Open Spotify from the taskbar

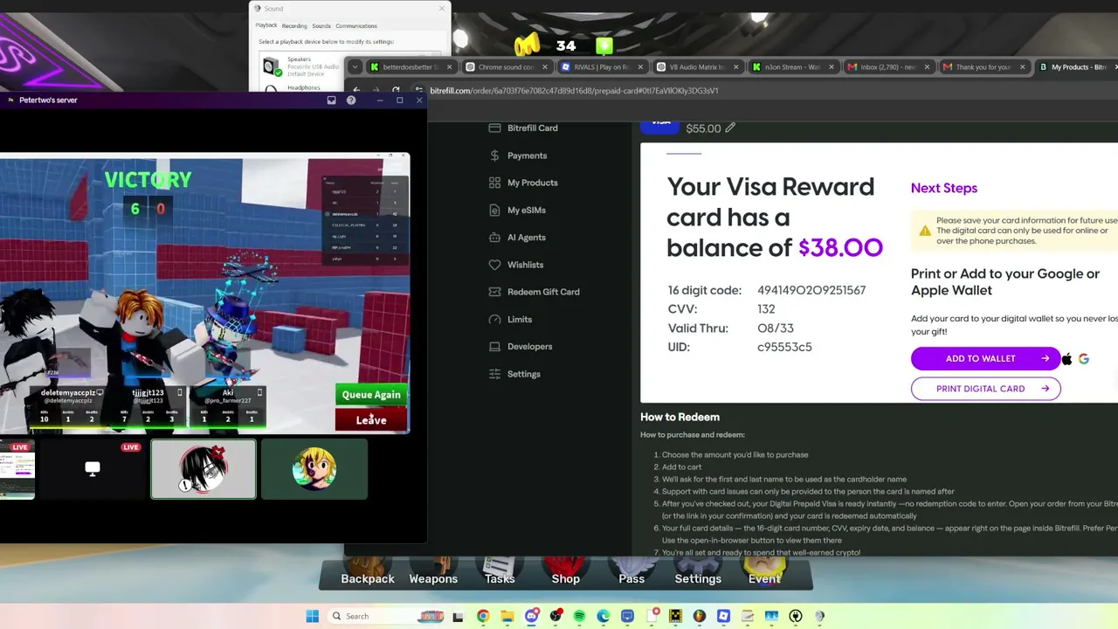[x=579, y=616]
